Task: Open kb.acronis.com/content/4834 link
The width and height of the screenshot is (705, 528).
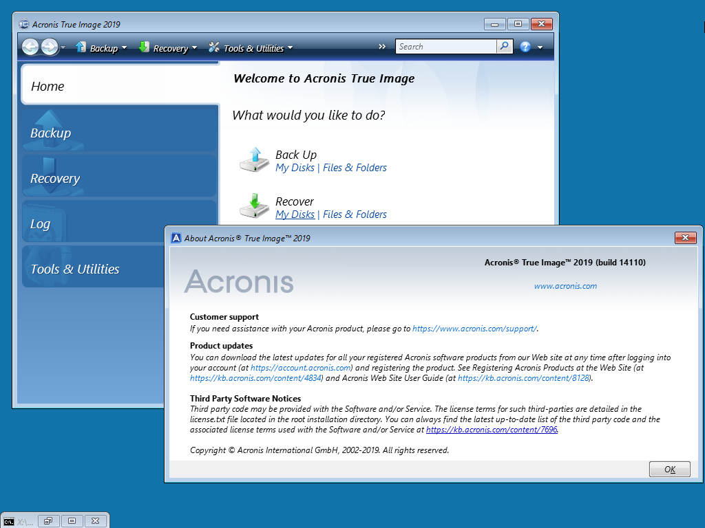Action: [x=256, y=378]
